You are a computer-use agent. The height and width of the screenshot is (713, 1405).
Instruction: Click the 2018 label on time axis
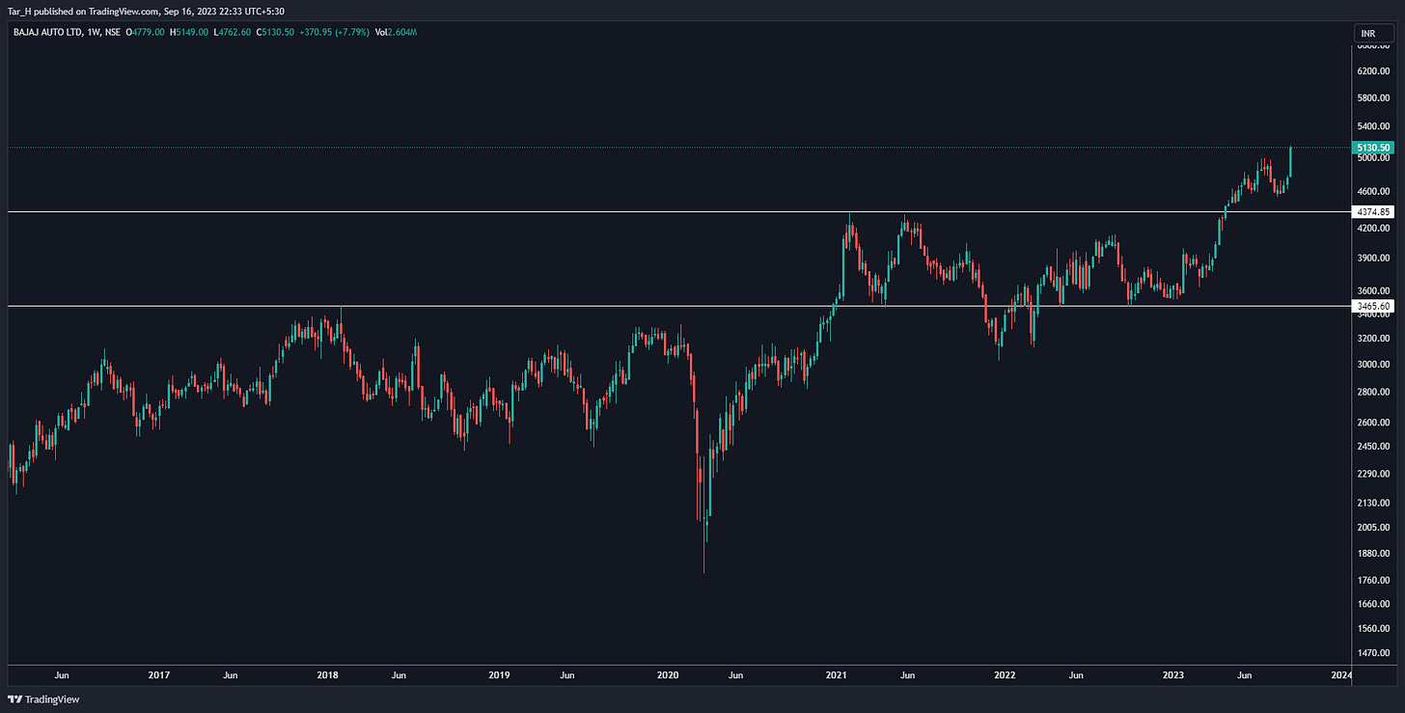pyautogui.click(x=329, y=676)
